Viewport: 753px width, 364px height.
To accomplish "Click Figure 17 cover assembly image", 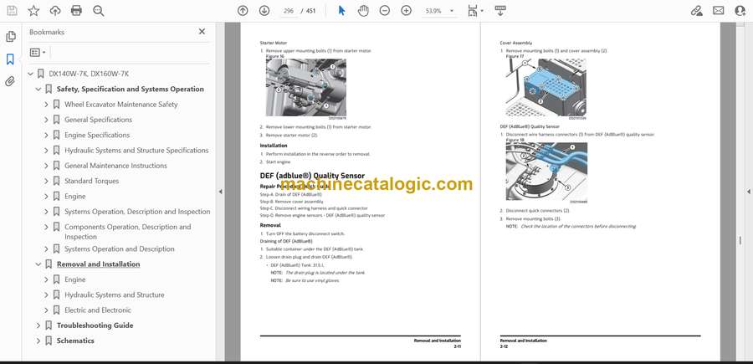I will (x=546, y=87).
